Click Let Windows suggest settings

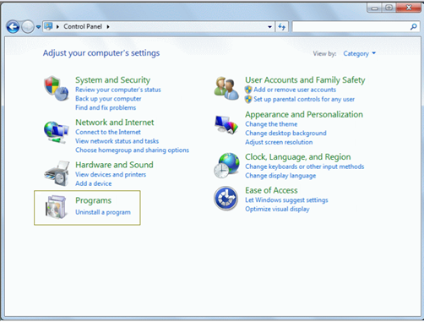click(x=286, y=200)
